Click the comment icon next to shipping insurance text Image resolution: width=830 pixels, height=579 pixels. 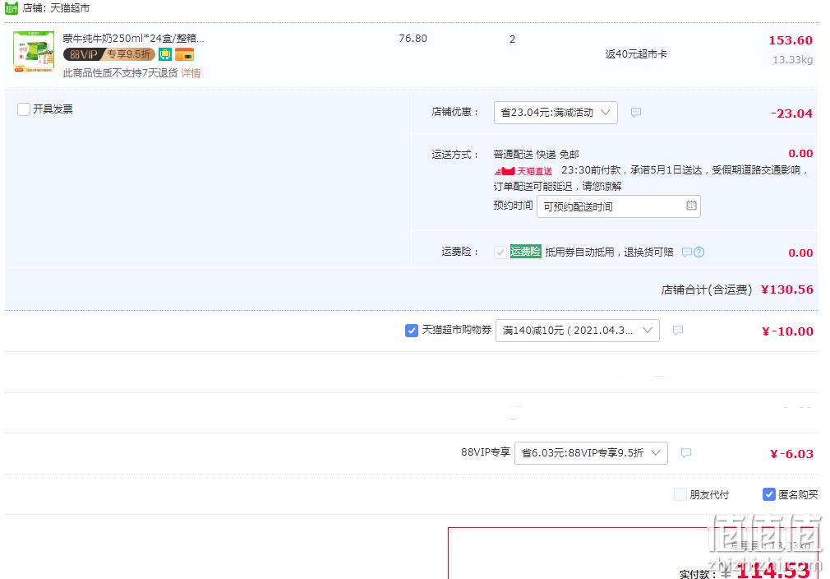pyautogui.click(x=686, y=252)
